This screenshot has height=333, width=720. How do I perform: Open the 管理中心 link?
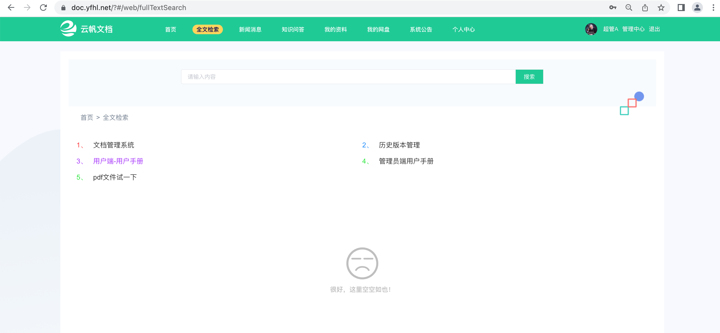pyautogui.click(x=633, y=29)
